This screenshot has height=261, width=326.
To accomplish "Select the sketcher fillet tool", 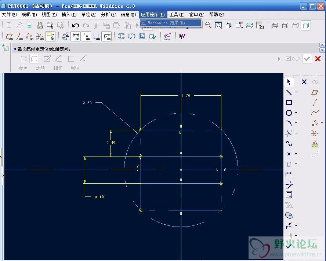I will [289, 133].
